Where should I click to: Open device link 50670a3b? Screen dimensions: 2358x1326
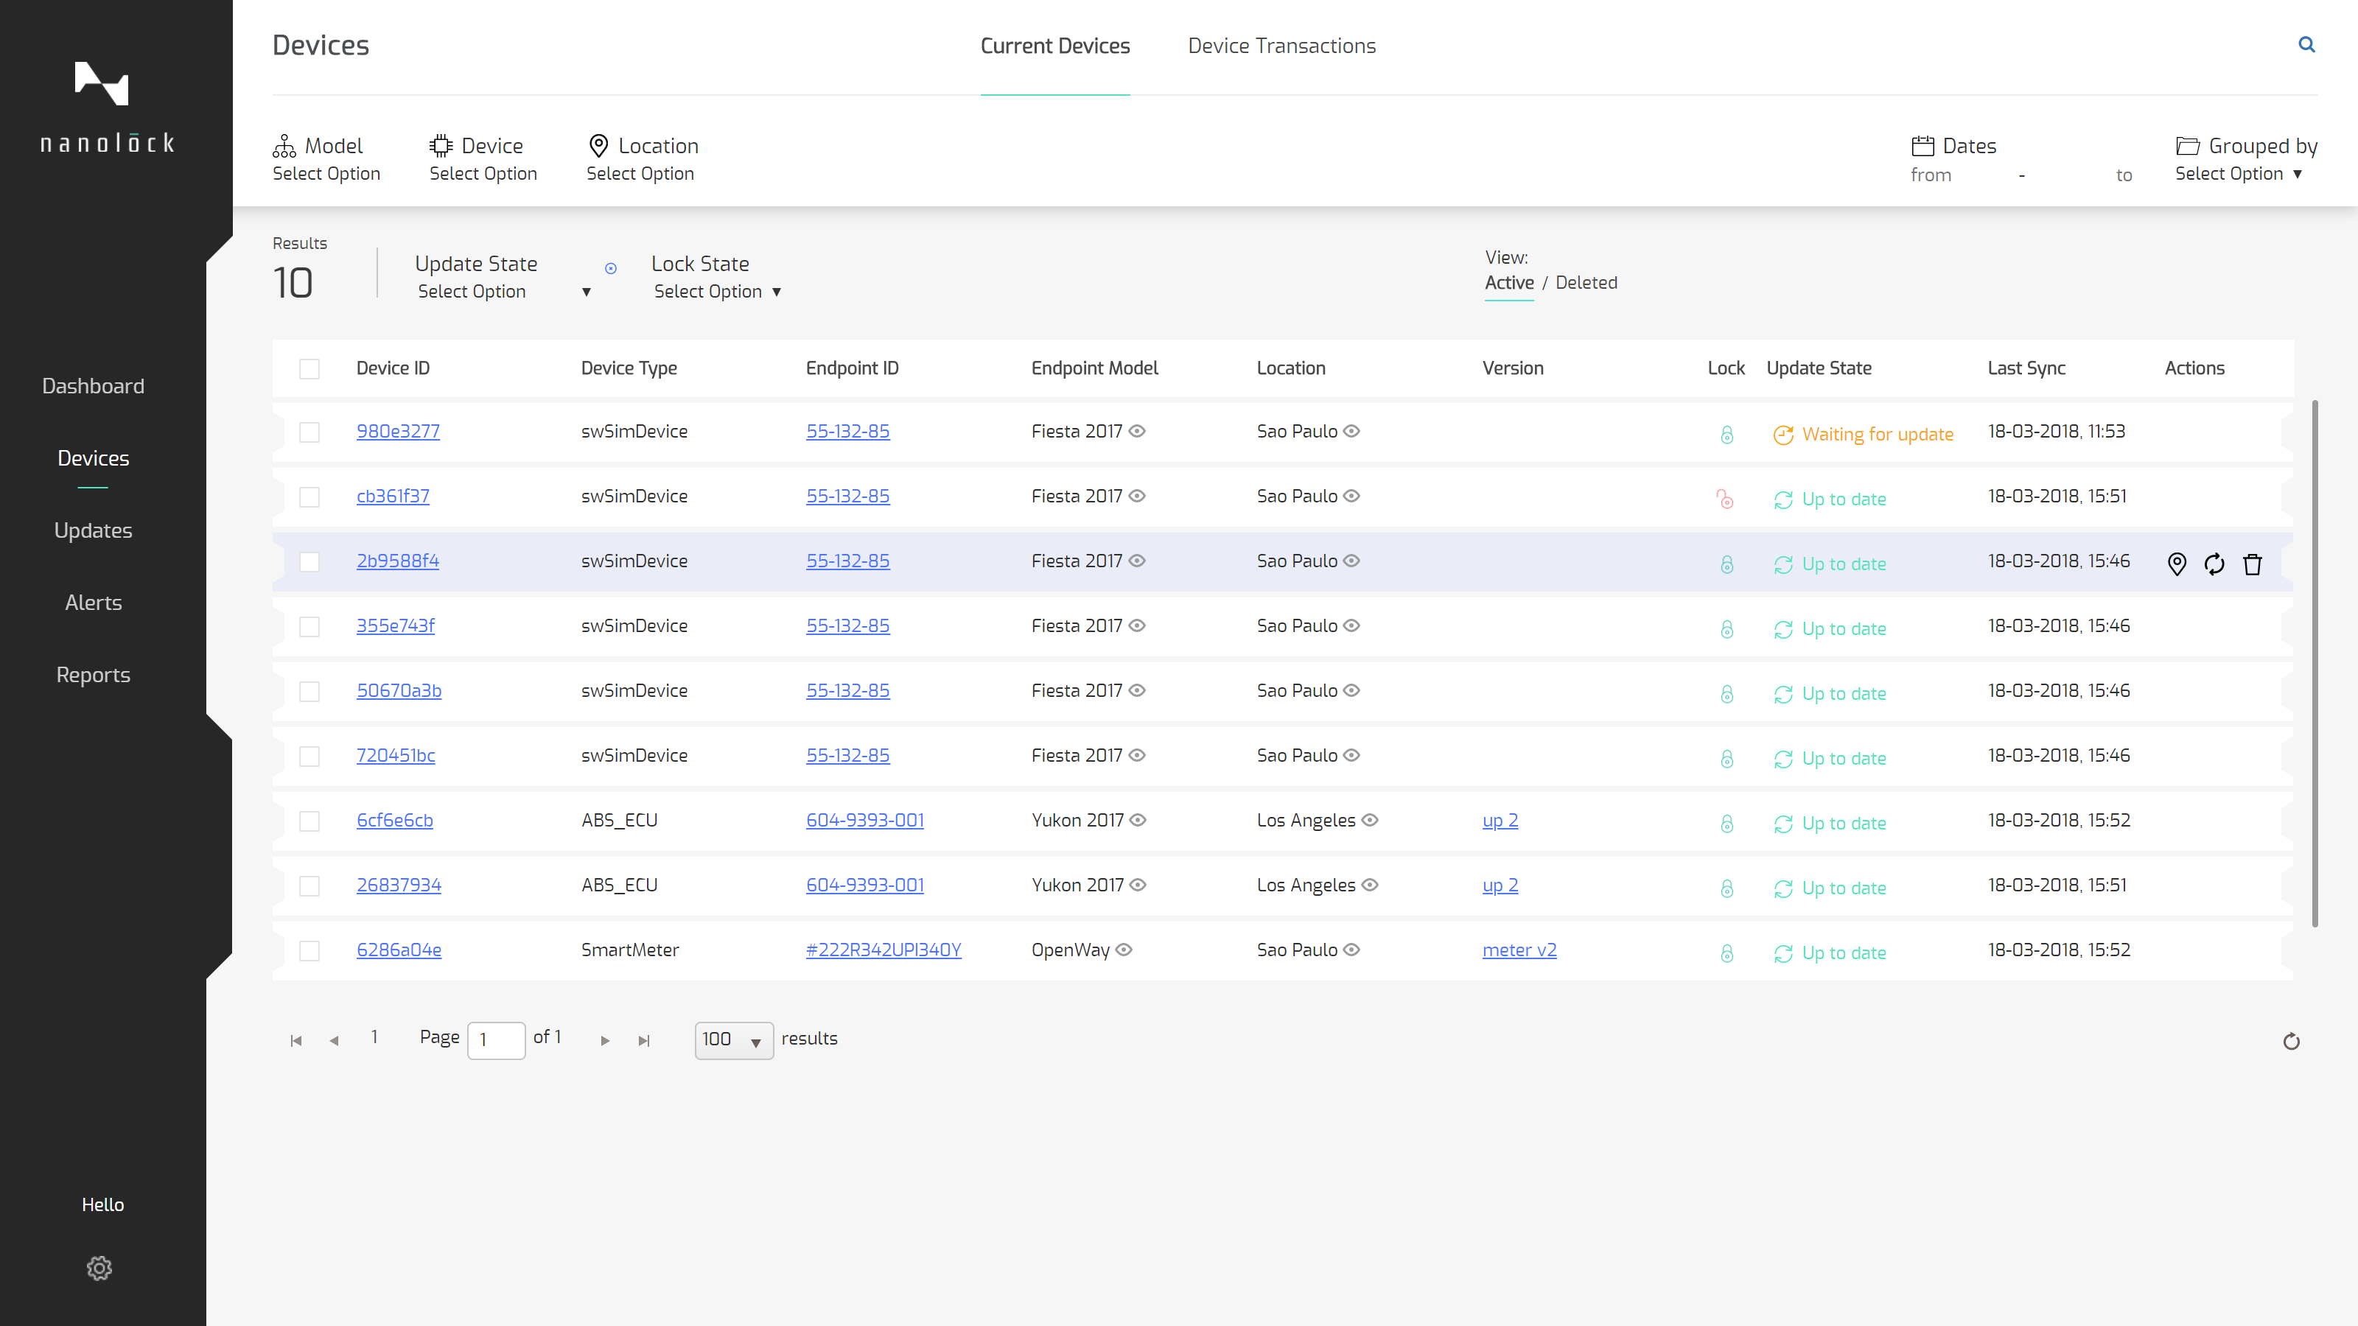399,691
